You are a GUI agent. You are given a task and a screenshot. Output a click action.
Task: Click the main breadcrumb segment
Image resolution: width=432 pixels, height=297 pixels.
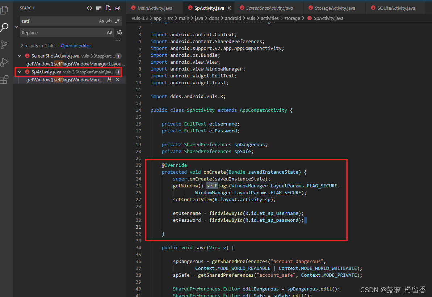184,18
